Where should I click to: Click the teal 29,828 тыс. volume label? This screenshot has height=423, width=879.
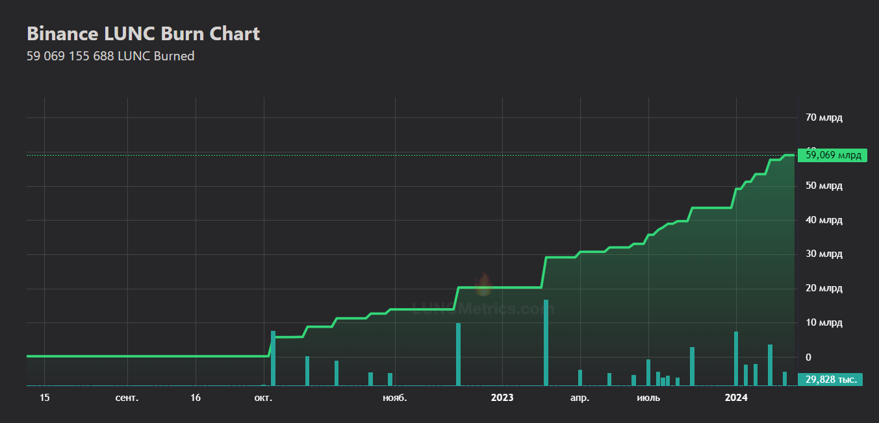pos(830,379)
